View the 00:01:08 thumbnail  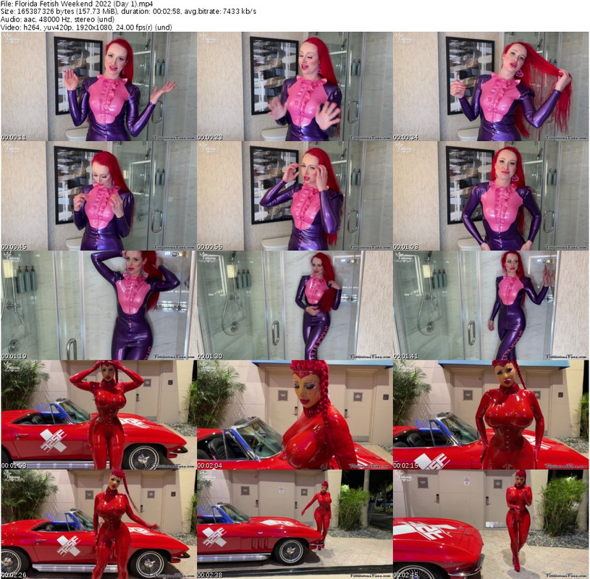point(491,195)
